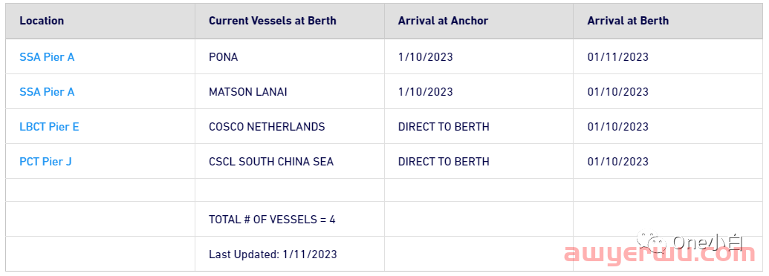
Task: Click the COSCO NETHERLANDS vessel name
Action: 267,127
